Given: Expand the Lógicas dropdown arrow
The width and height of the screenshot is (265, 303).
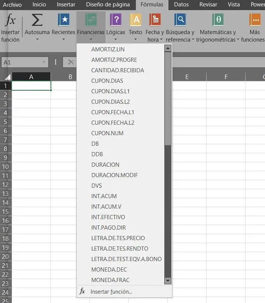Looking at the screenshot, I should coord(116,39).
